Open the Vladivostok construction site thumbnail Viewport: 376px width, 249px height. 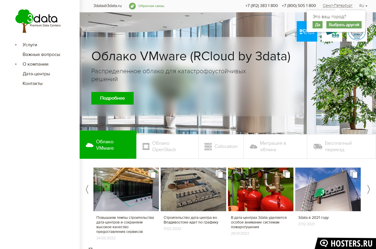(193, 189)
